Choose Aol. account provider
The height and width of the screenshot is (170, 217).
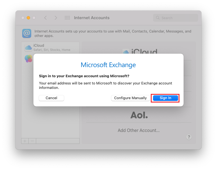139,115
